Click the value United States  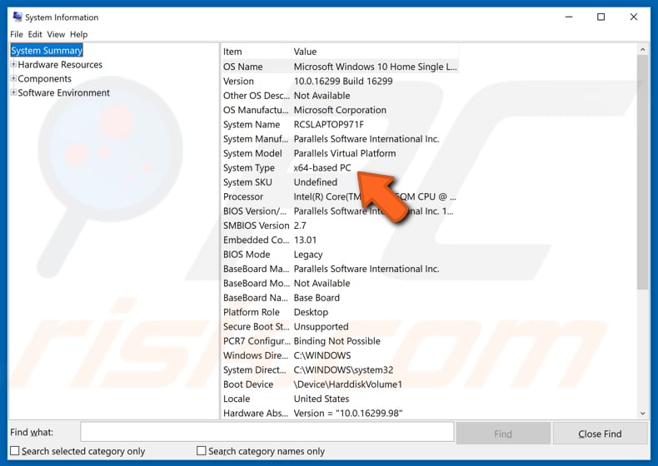[x=321, y=399]
